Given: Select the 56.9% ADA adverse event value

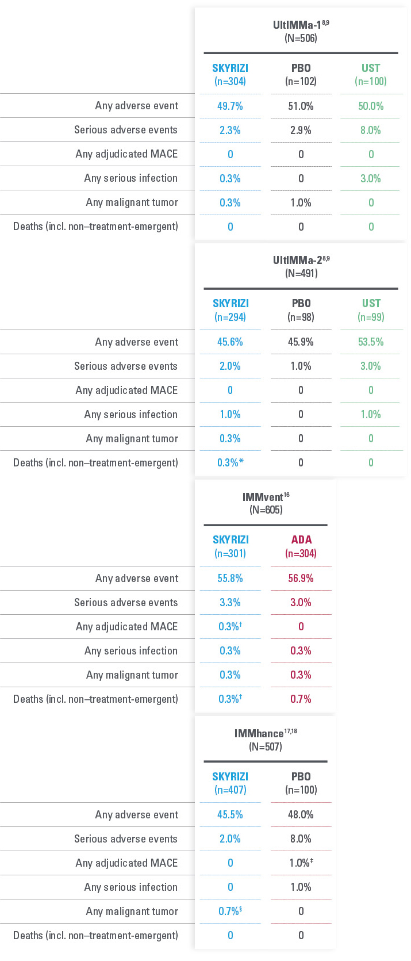Looking at the screenshot, I should click(301, 578).
